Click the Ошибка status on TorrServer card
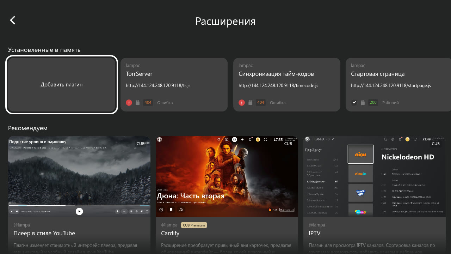Image resolution: width=451 pixels, height=254 pixels. pyautogui.click(x=165, y=103)
